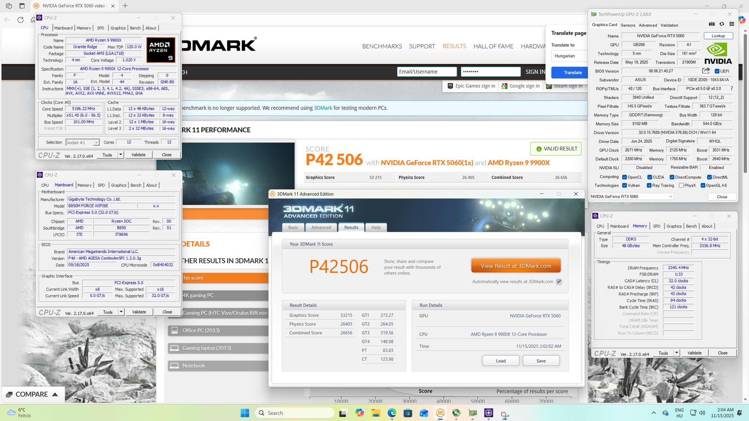Open the CPU-Z taskbar icon
749x421 pixels.
tap(489, 413)
